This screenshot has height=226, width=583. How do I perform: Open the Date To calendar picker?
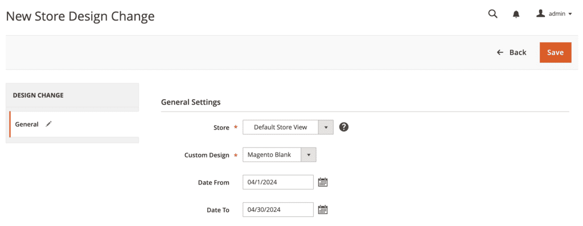coord(323,209)
